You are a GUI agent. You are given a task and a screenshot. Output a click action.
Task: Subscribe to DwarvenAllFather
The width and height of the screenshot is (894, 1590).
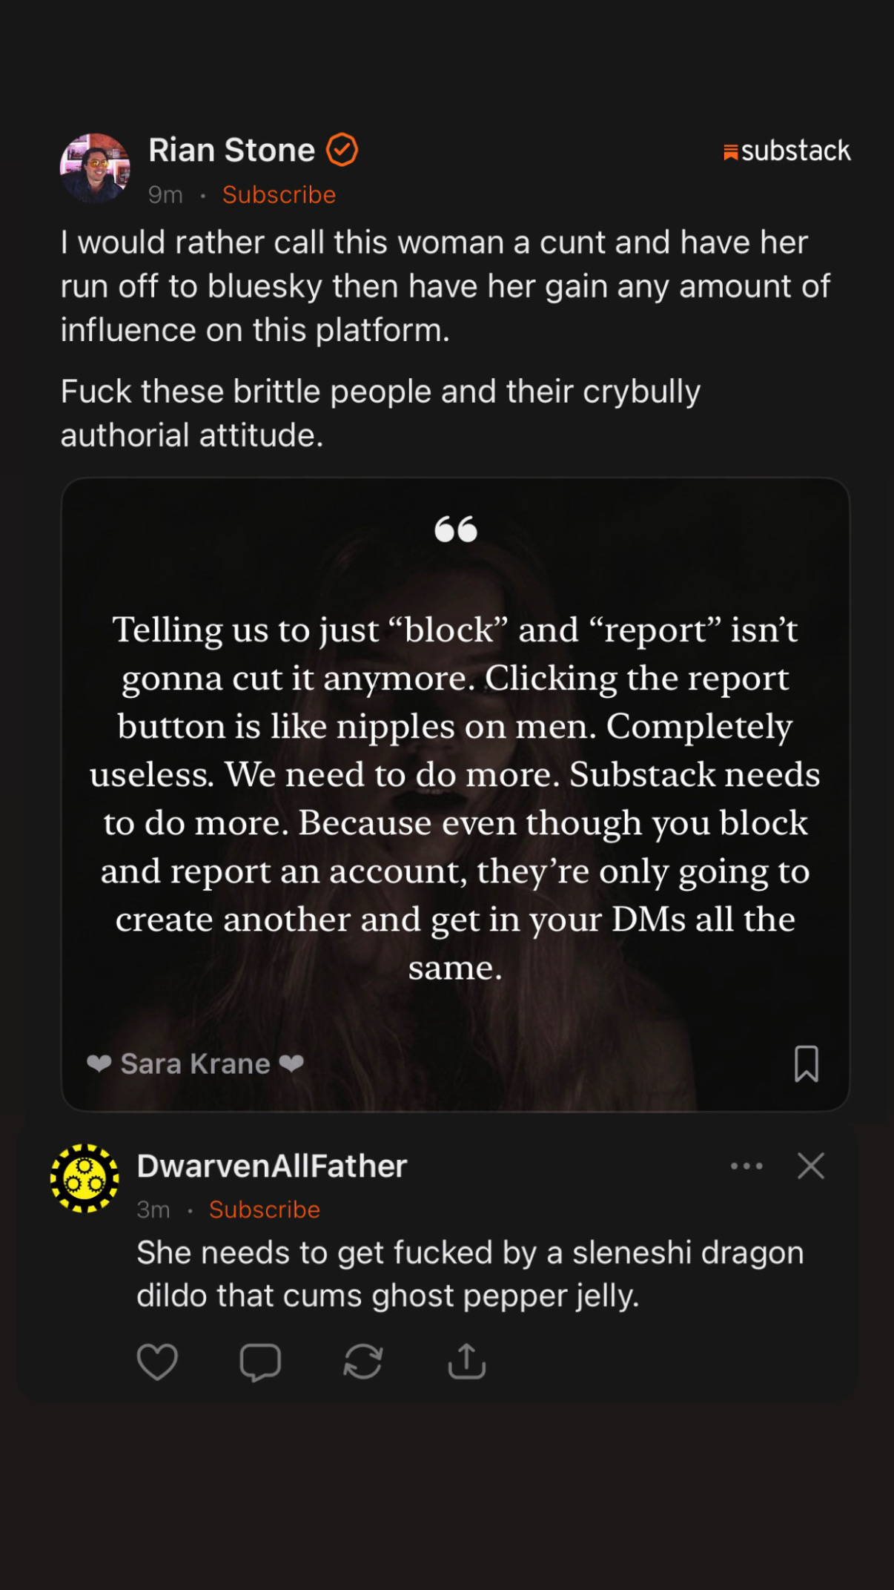265,1210
